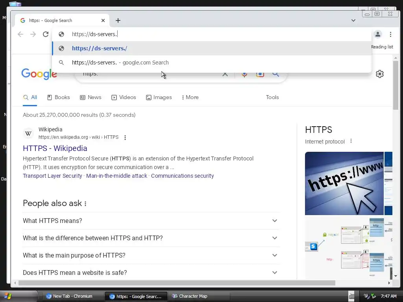Click the scroll up arrow
This screenshot has width=403, height=302.
coord(396,58)
